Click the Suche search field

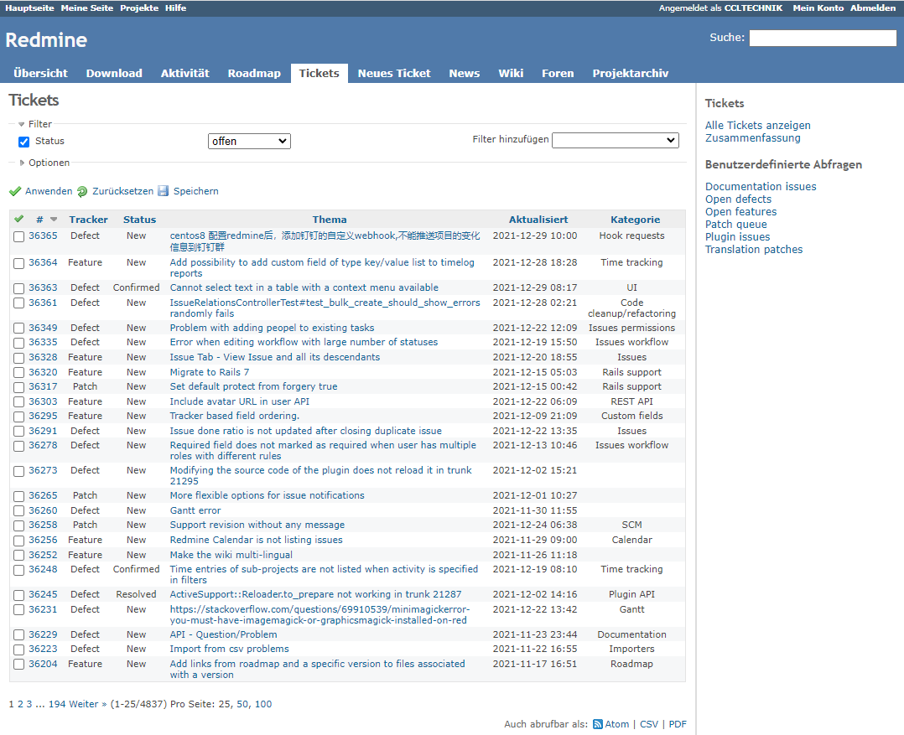point(822,39)
